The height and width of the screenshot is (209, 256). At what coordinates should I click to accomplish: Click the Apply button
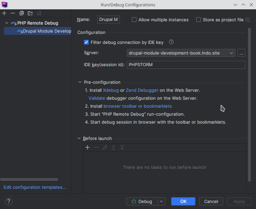point(239,201)
